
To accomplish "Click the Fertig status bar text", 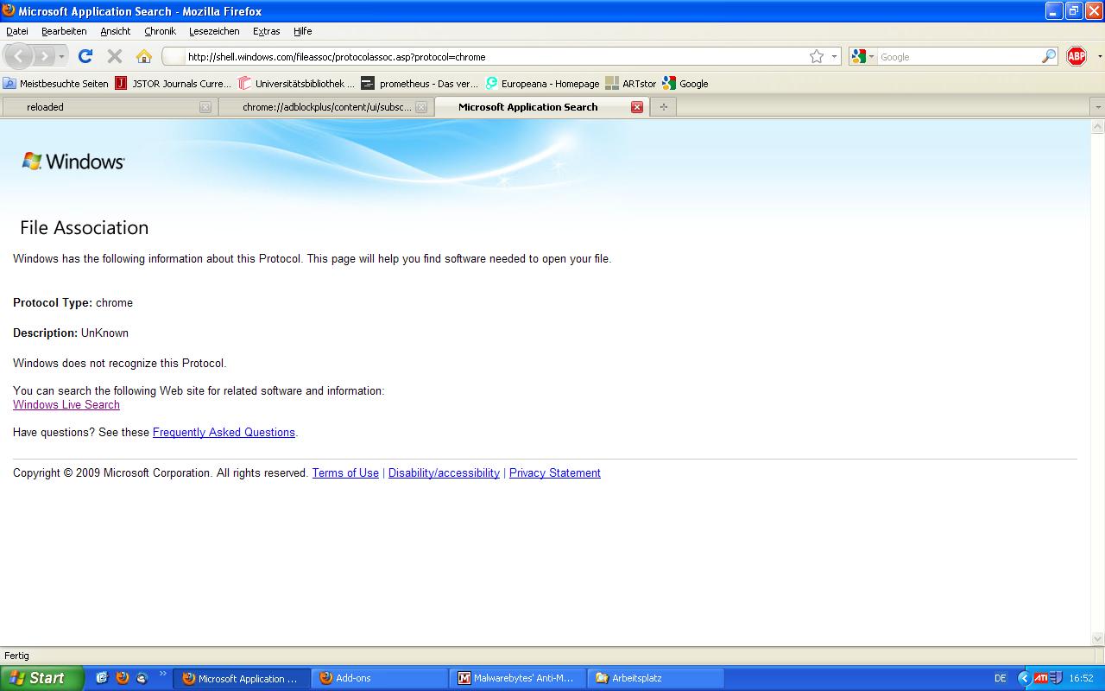I will pyautogui.click(x=16, y=656).
